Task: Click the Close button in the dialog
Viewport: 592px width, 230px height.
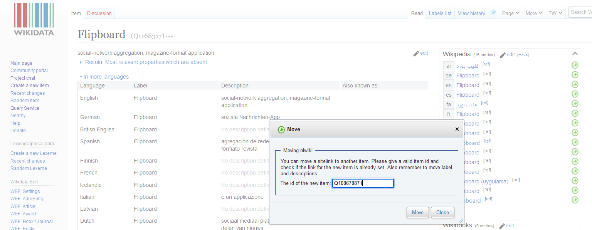Action: (442, 212)
